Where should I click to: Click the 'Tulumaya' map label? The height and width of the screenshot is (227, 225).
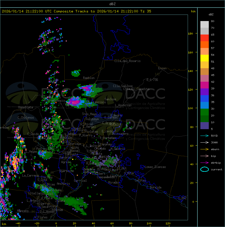coord(92,119)
